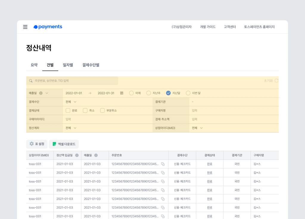Click the start date field 2022-01-01
This screenshot has height=219, width=305.
coord(74,93)
